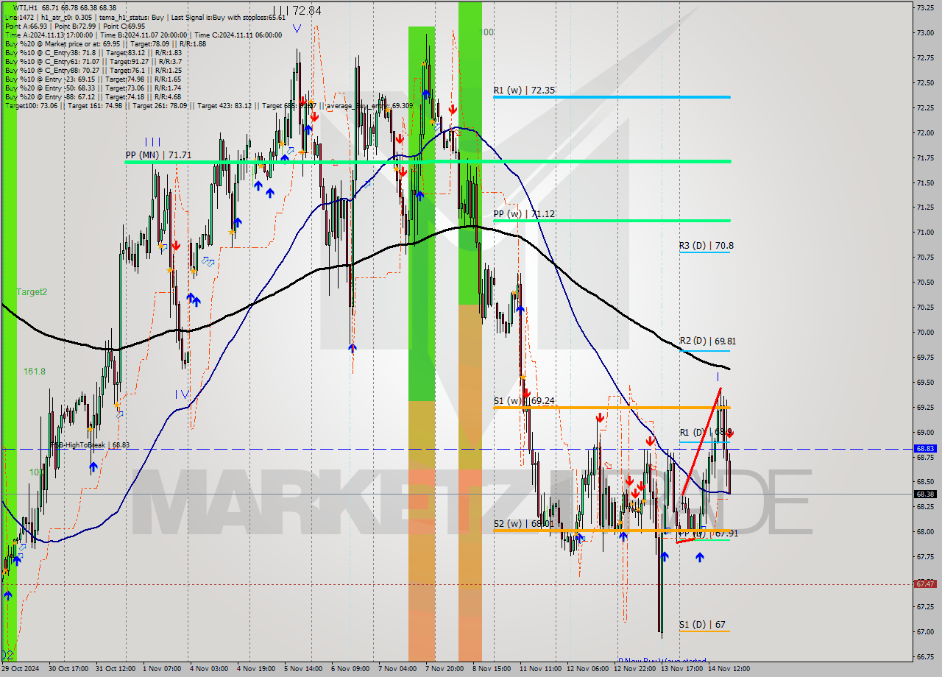
Task: Select the 70.00 price axis value
Action: coord(925,332)
